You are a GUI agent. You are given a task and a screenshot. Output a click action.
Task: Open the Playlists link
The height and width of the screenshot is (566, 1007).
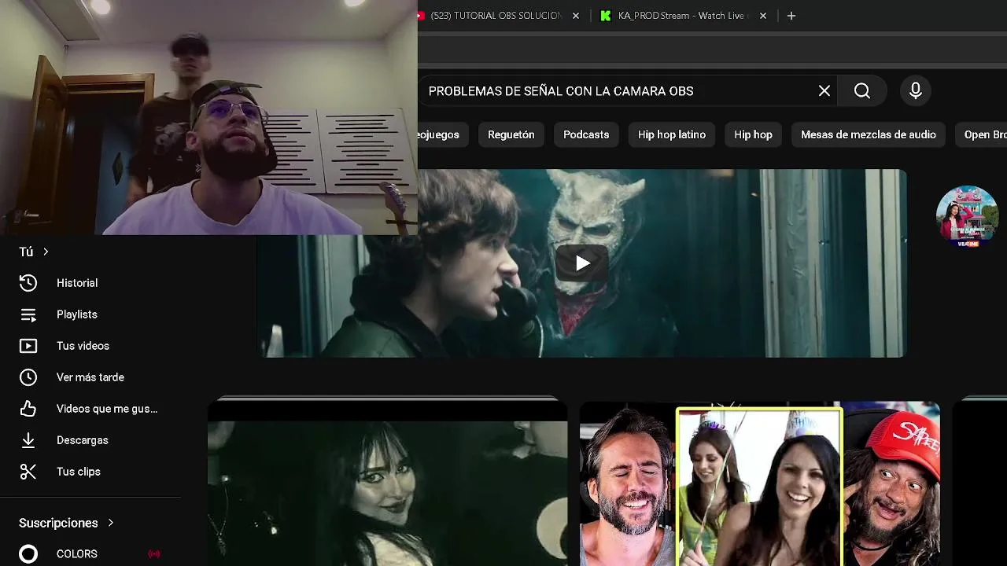point(77,314)
